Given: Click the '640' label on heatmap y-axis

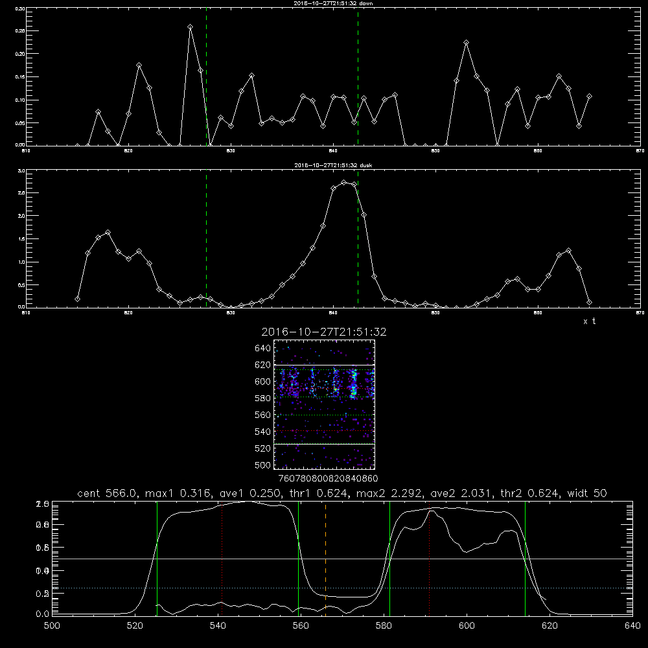Looking at the screenshot, I should click(263, 349).
